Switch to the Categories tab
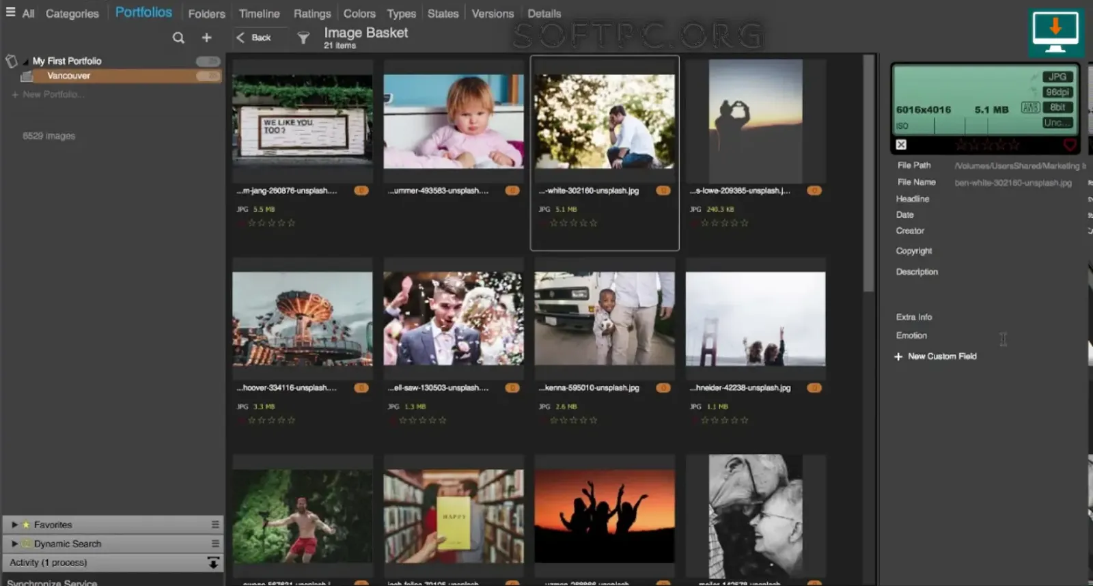 point(72,14)
